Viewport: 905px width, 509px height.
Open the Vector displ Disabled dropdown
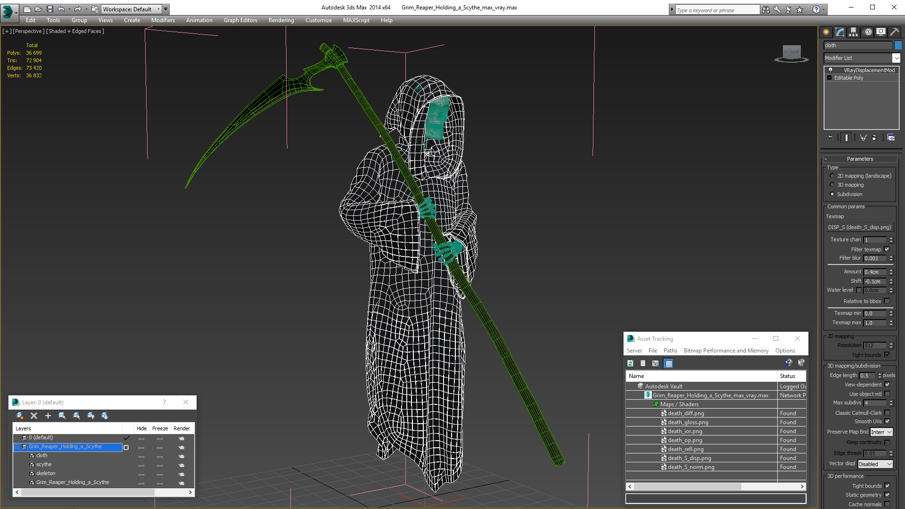(x=875, y=464)
